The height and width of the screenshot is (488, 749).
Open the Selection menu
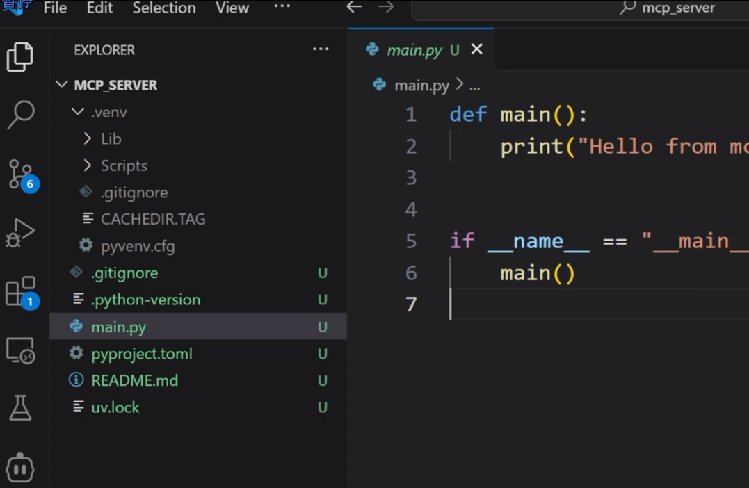164,8
